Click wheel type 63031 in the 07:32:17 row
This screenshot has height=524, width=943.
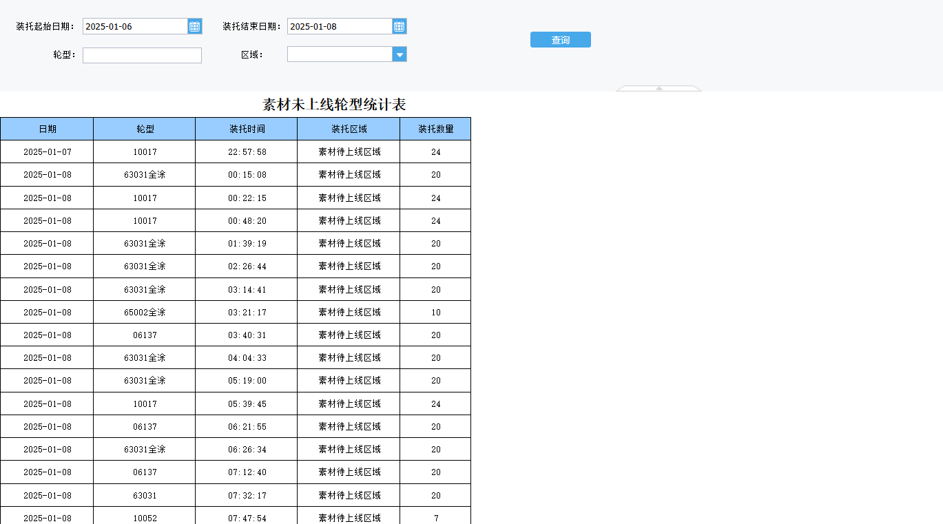[145, 496]
